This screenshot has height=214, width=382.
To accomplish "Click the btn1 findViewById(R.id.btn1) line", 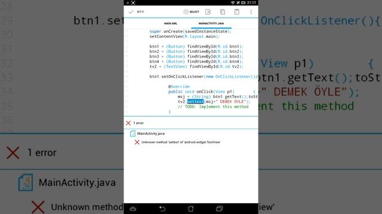I will tap(196, 46).
